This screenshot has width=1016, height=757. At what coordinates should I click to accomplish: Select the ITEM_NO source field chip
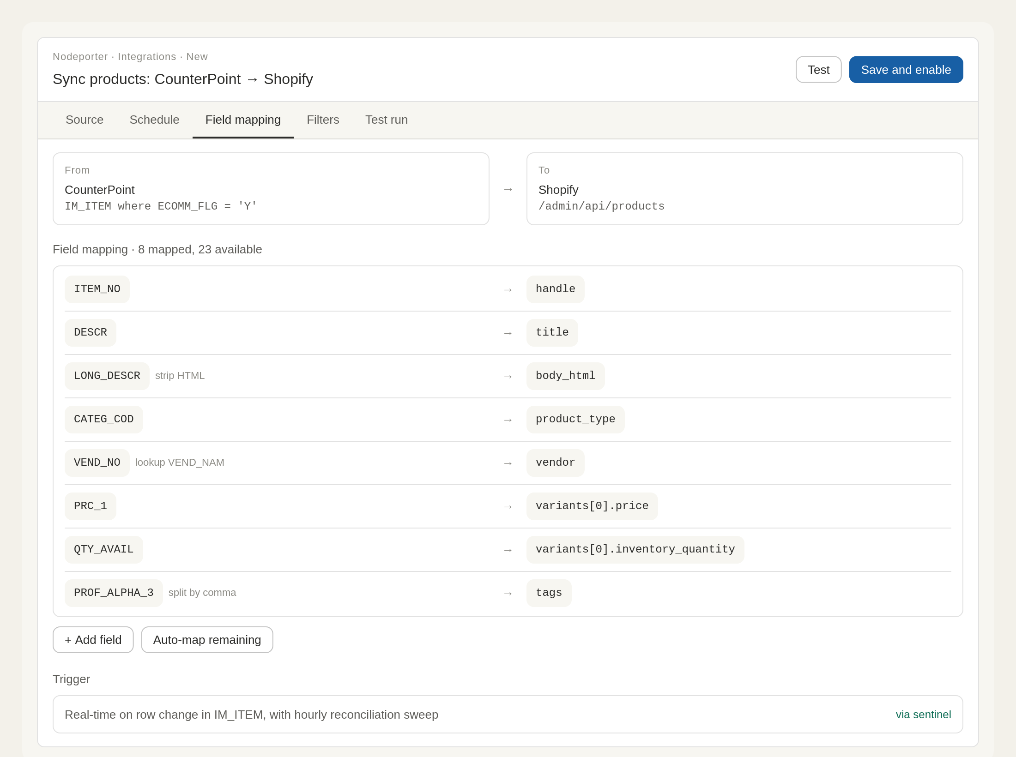click(97, 289)
